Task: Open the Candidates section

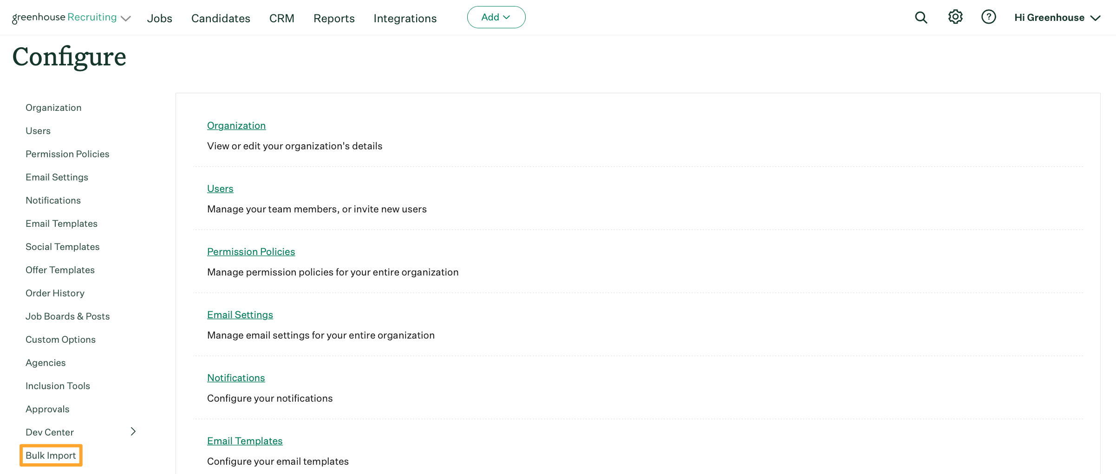Action: 221,18
